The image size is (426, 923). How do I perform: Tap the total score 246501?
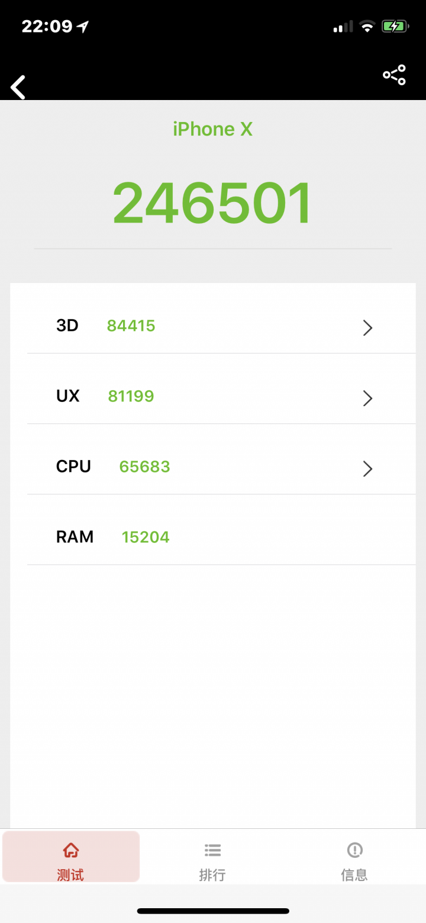[212, 203]
